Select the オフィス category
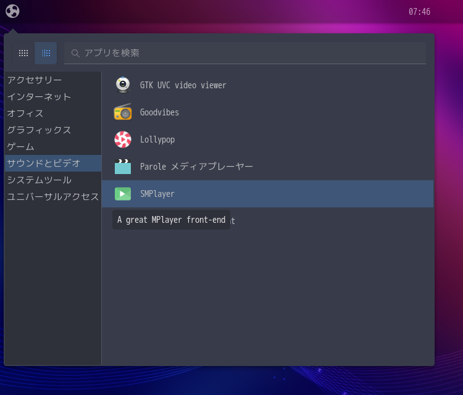The height and width of the screenshot is (395, 463). (x=53, y=114)
